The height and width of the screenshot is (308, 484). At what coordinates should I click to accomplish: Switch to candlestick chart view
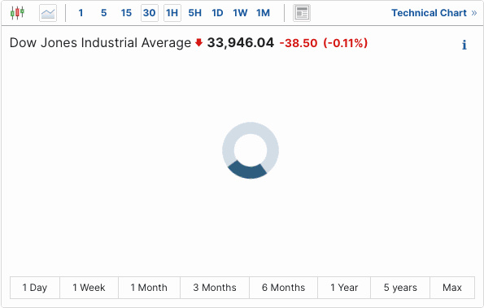(17, 13)
